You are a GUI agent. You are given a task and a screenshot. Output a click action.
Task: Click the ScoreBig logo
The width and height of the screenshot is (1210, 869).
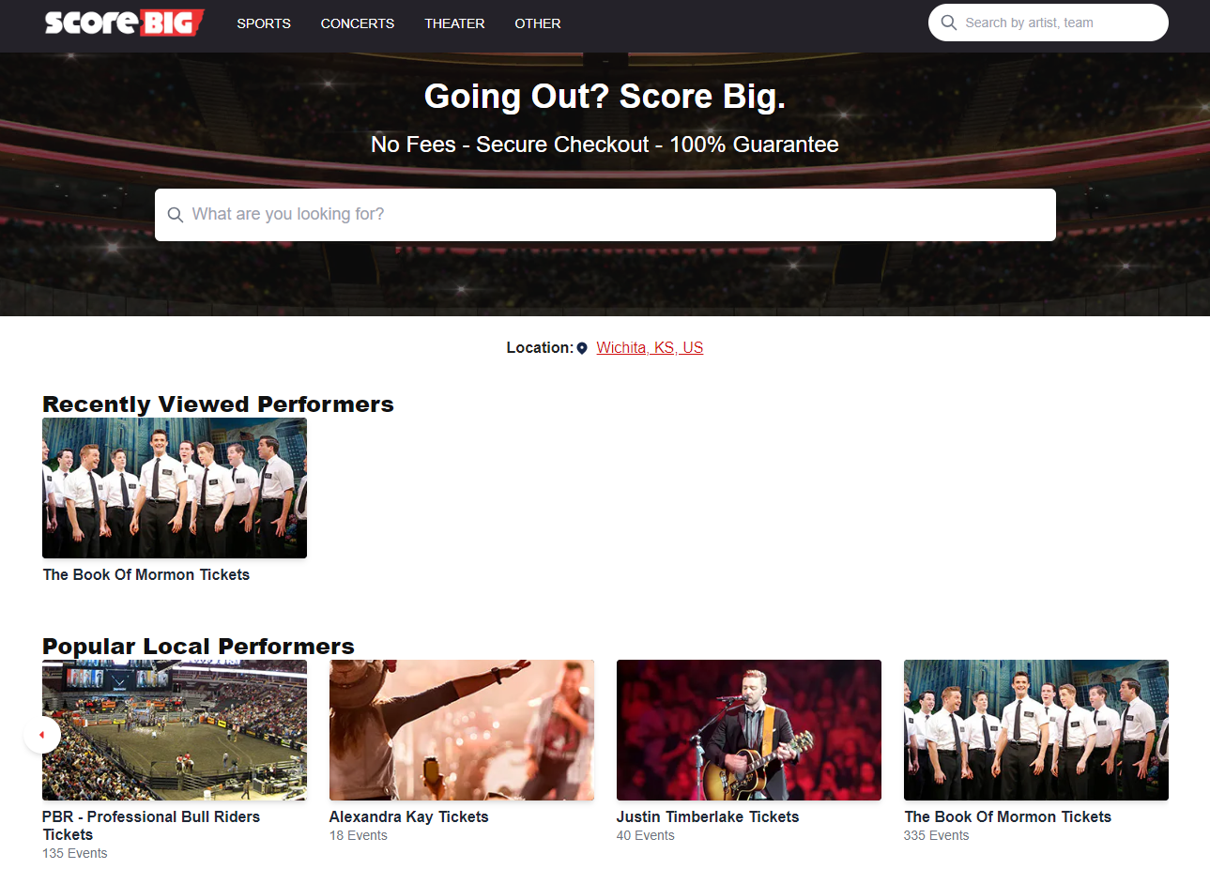tap(125, 23)
